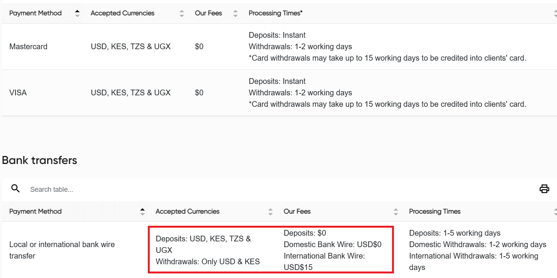Click the Processing Times header in bank table
The height and width of the screenshot is (278, 557).
point(435,212)
